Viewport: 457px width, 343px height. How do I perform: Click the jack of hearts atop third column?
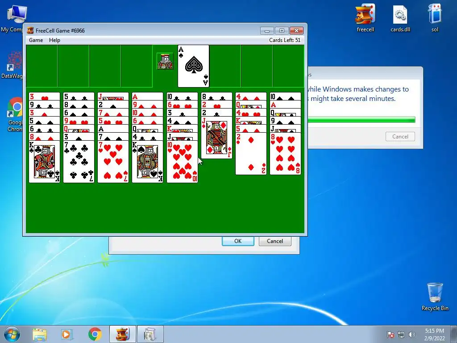(113, 96)
